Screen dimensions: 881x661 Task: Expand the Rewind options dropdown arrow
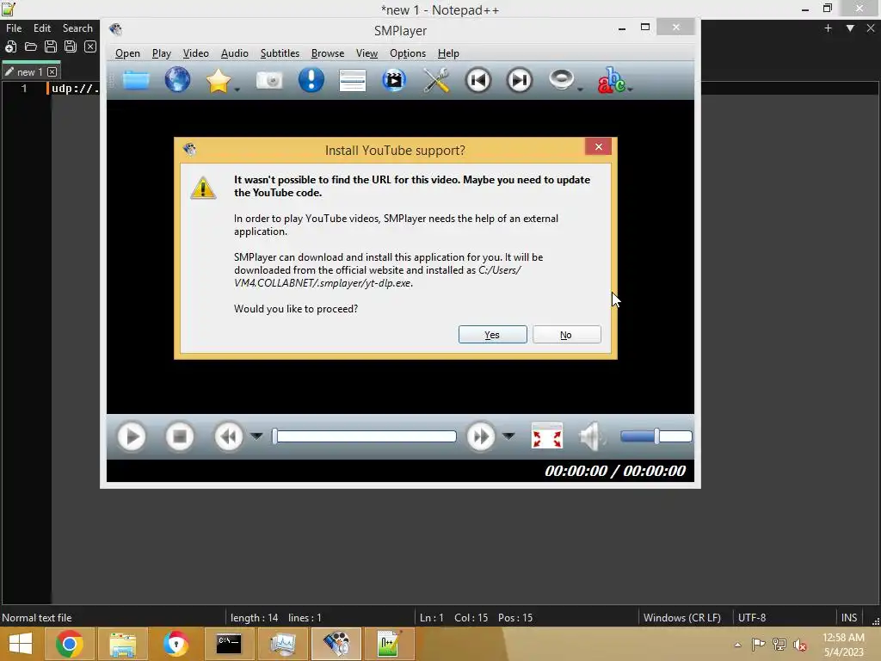point(256,436)
